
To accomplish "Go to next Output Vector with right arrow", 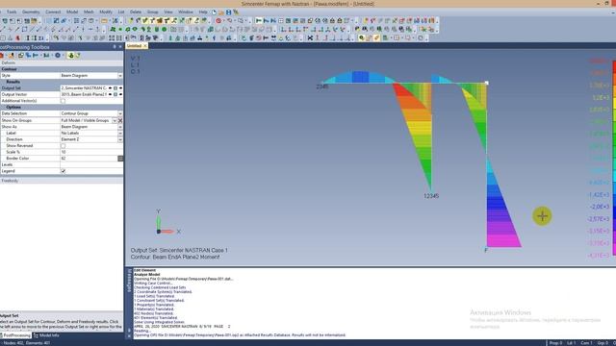I will point(120,94).
